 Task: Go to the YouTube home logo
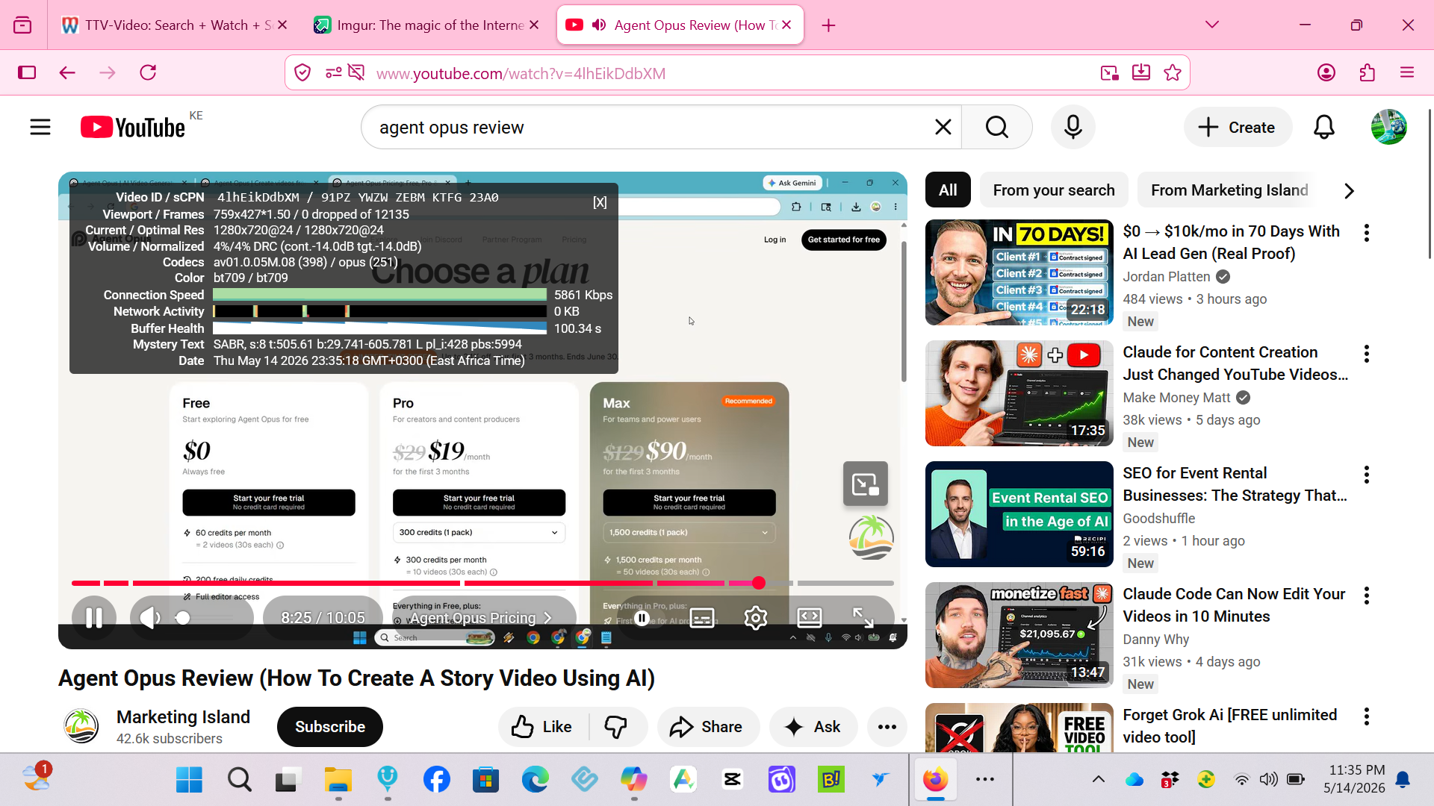[133, 128]
